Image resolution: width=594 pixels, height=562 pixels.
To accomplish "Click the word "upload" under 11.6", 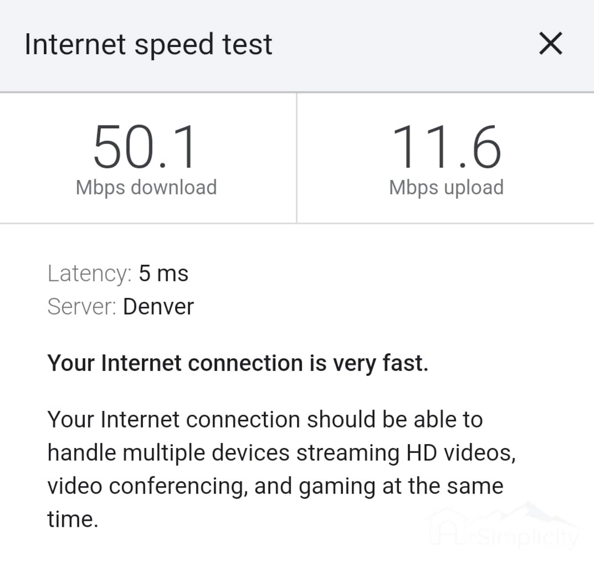I will pyautogui.click(x=474, y=188).
